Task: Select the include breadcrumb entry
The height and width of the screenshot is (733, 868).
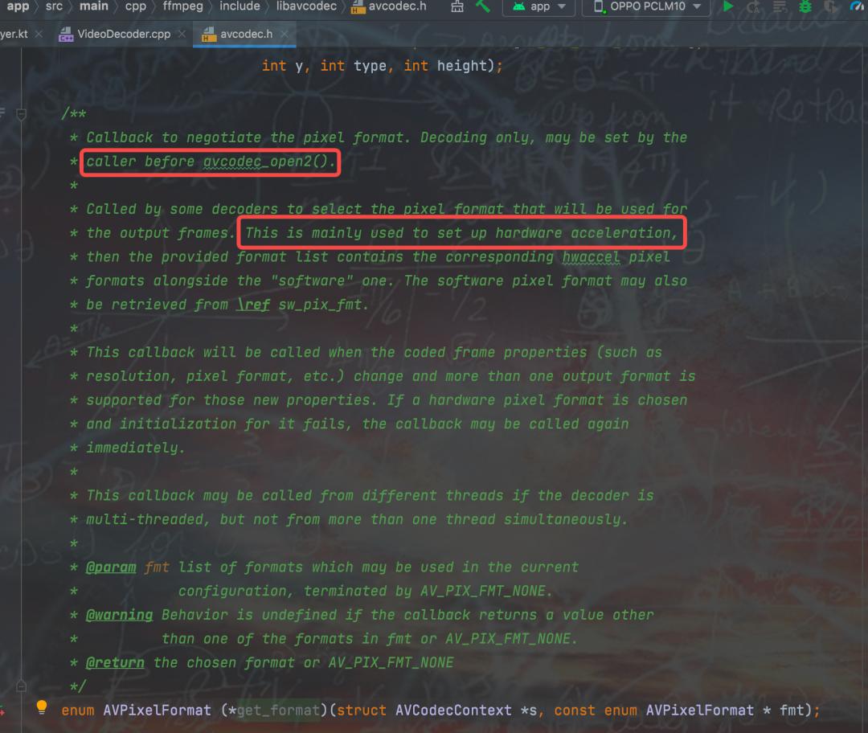Action: coord(239,6)
